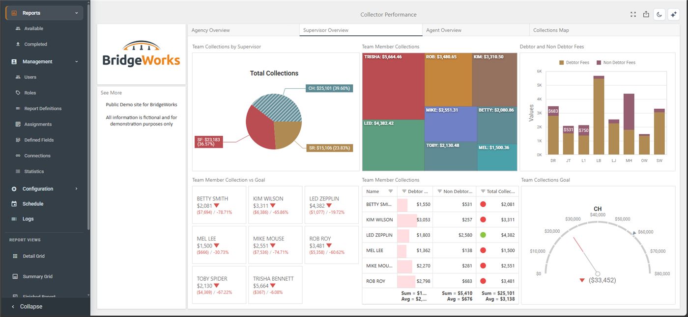Toggle Debtor Fees series in legend
Screen dimensions: 688x317
point(573,63)
